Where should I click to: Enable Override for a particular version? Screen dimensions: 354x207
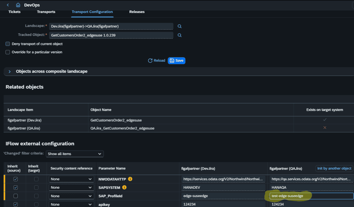click(8, 52)
